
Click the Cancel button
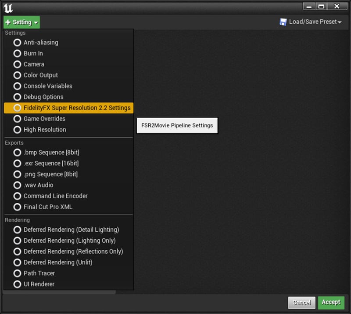(x=301, y=303)
